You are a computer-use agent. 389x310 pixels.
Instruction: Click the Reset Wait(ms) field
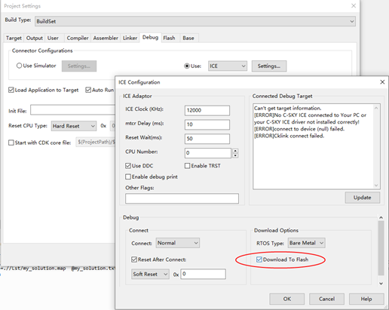[x=207, y=139]
